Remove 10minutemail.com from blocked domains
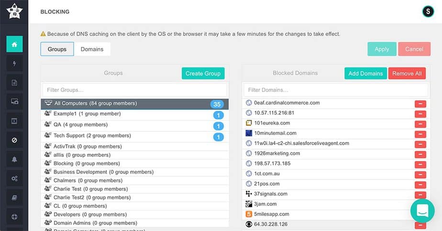442x231 pixels. click(x=420, y=134)
